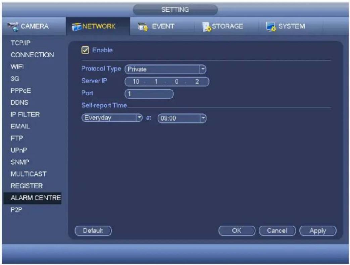Go to IP FILTER settings

point(25,114)
